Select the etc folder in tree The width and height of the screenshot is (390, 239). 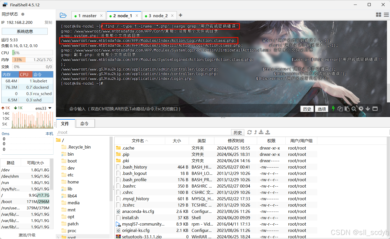[x=70, y=175]
